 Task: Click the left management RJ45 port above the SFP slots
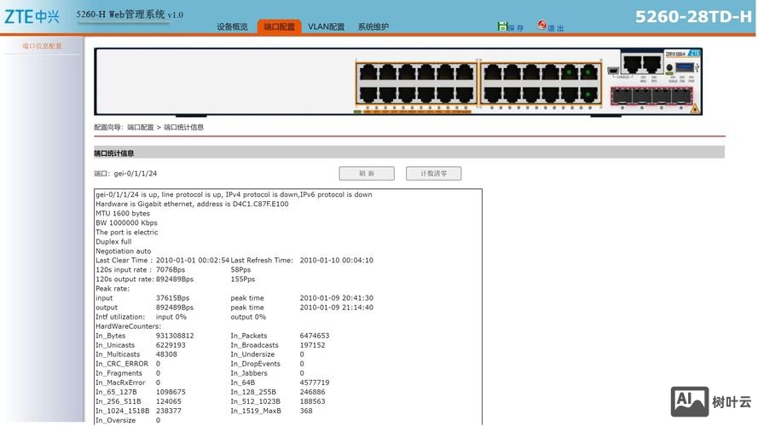coord(632,63)
